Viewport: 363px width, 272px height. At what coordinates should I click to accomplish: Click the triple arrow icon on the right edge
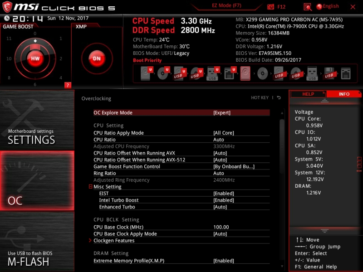tap(359, 171)
